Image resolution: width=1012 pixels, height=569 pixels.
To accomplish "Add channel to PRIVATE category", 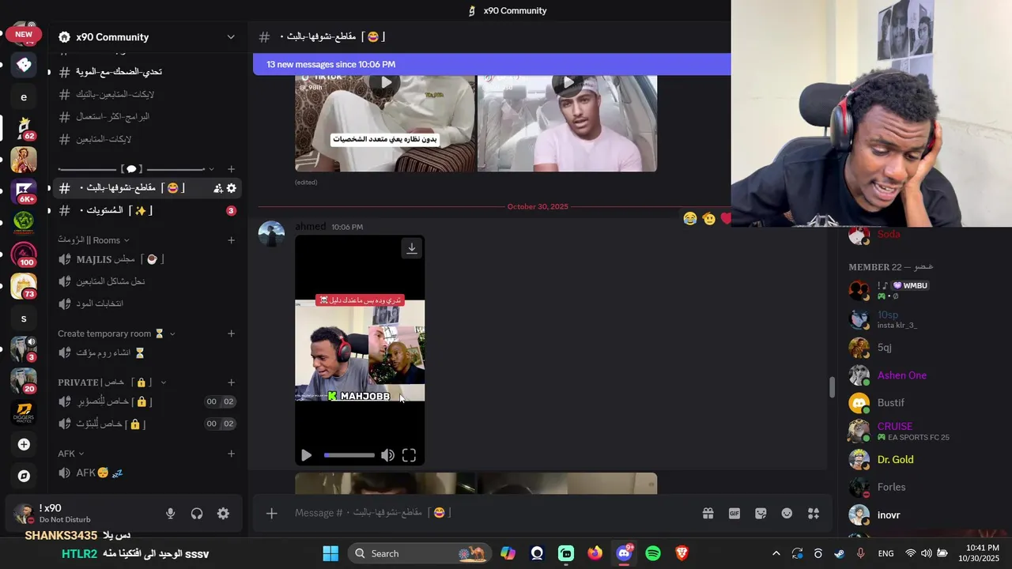I will (x=231, y=382).
